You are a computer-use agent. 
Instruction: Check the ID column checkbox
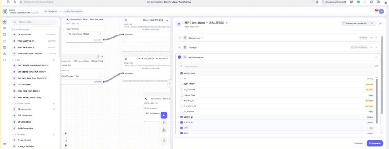pos(182,79)
